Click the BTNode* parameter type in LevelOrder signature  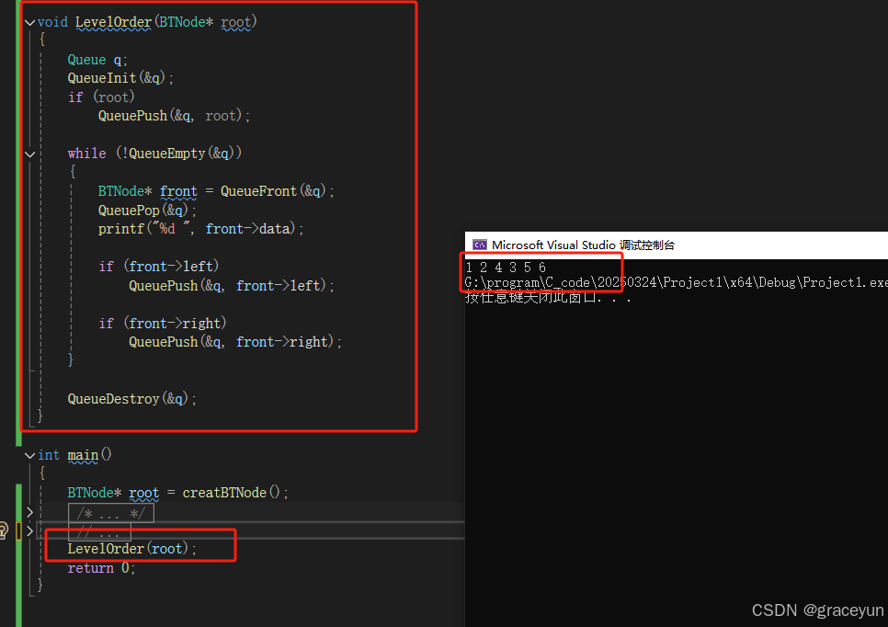pyautogui.click(x=187, y=22)
